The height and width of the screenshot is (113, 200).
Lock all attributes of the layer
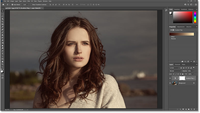coord(183,74)
